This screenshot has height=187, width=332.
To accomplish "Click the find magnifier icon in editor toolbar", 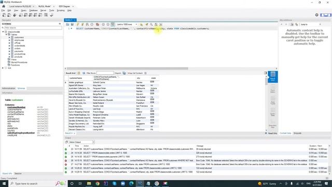I will click(151, 24).
